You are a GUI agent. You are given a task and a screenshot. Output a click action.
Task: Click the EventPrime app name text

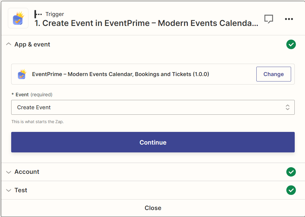tap(120, 74)
